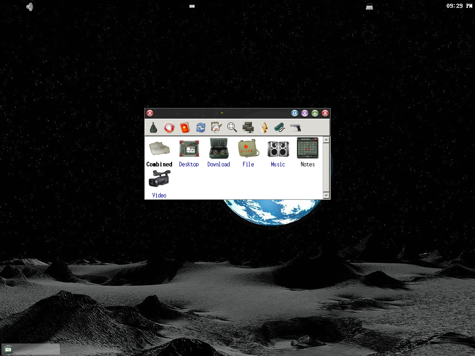Click the keyboard icon in the top panel

(x=369, y=6)
